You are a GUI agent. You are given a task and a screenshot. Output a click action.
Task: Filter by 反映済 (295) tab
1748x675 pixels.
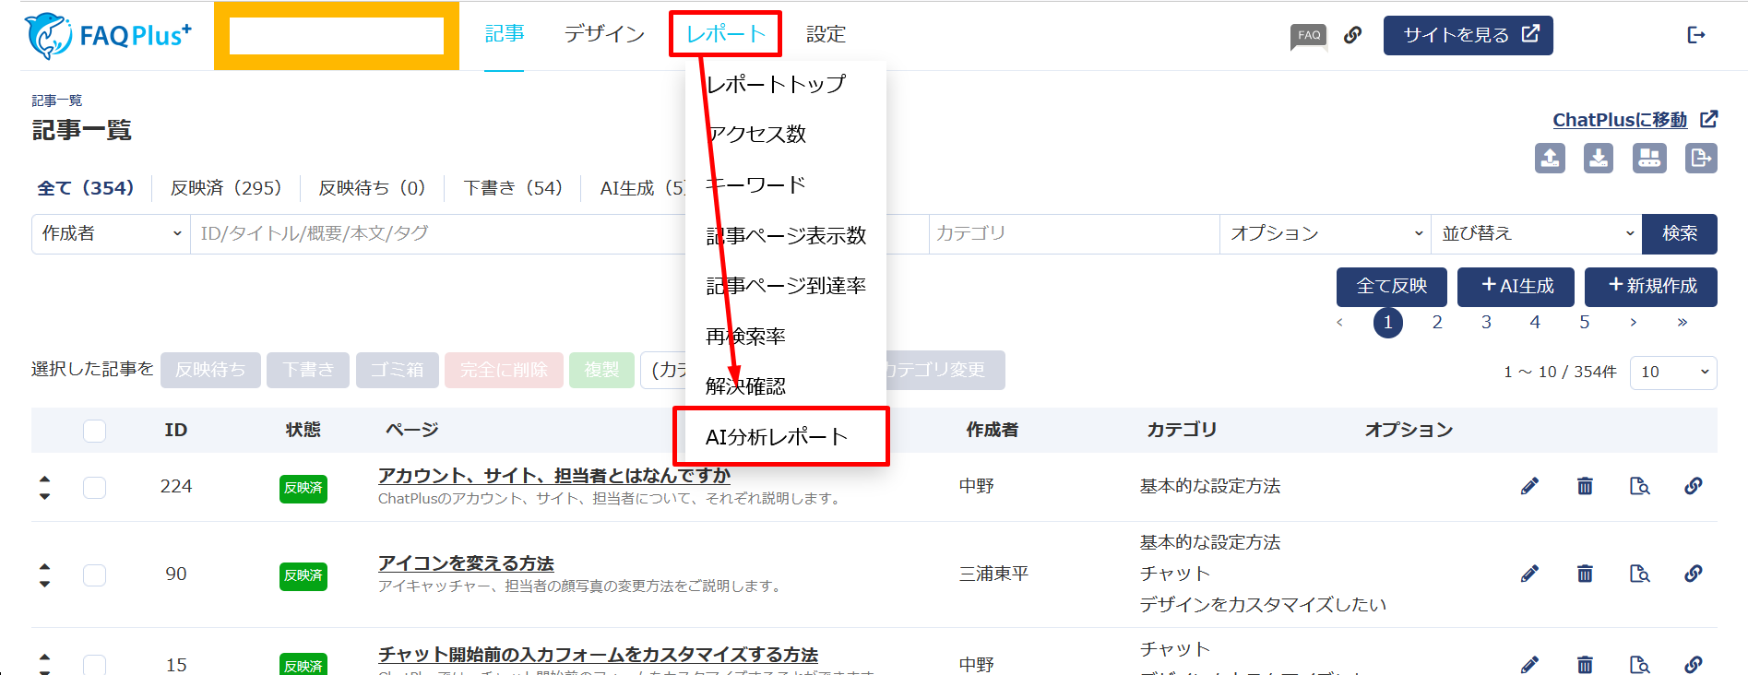[x=226, y=188]
